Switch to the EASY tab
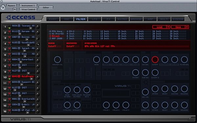Viewport: 197px width, 123px height. coord(53,19)
